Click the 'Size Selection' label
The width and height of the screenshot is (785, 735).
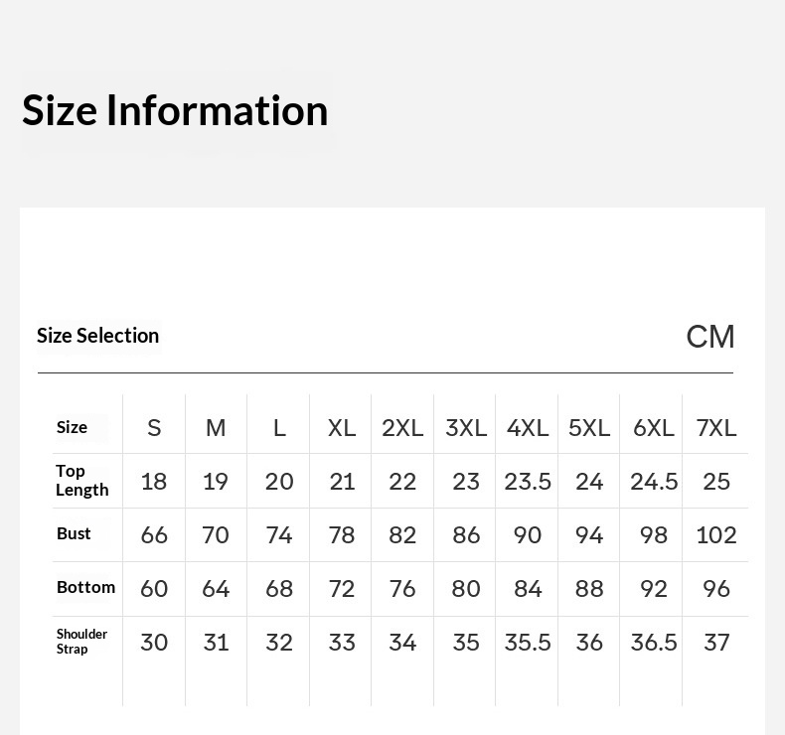(x=97, y=336)
